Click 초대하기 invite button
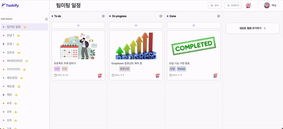The image size is (283, 129). [233, 5]
